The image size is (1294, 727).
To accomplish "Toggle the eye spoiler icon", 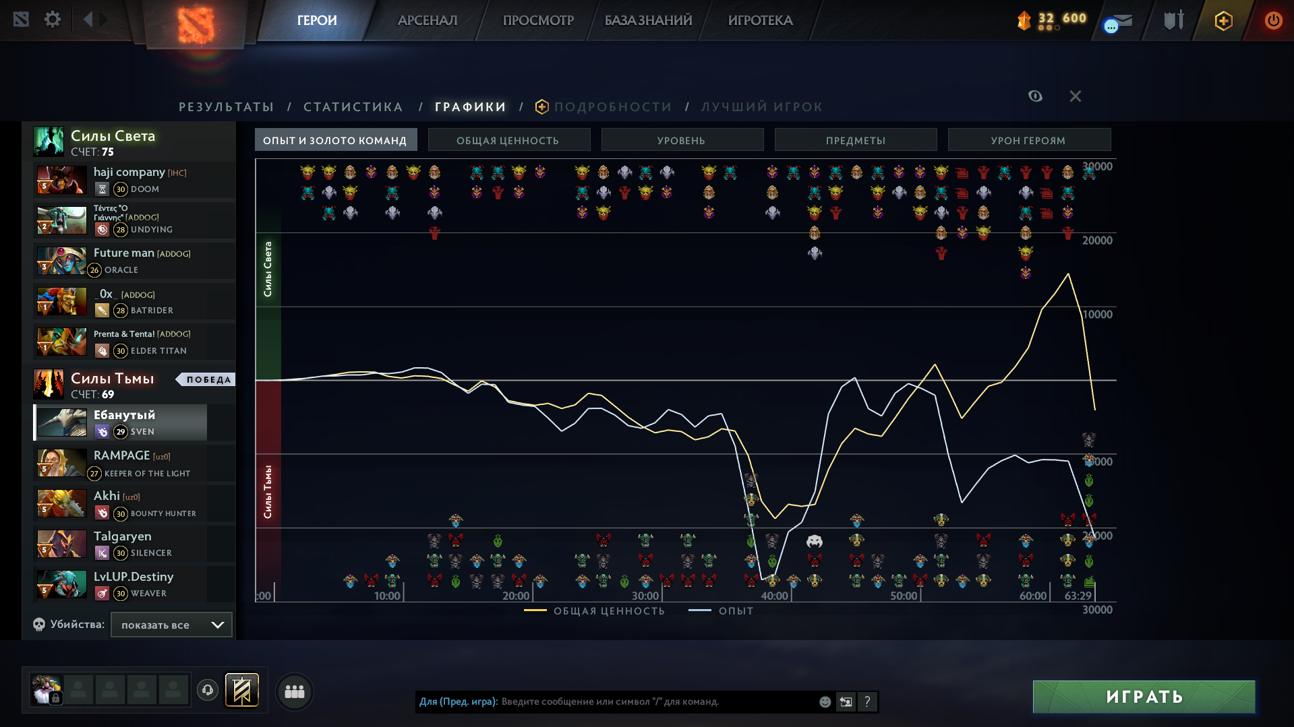I will (x=1036, y=96).
